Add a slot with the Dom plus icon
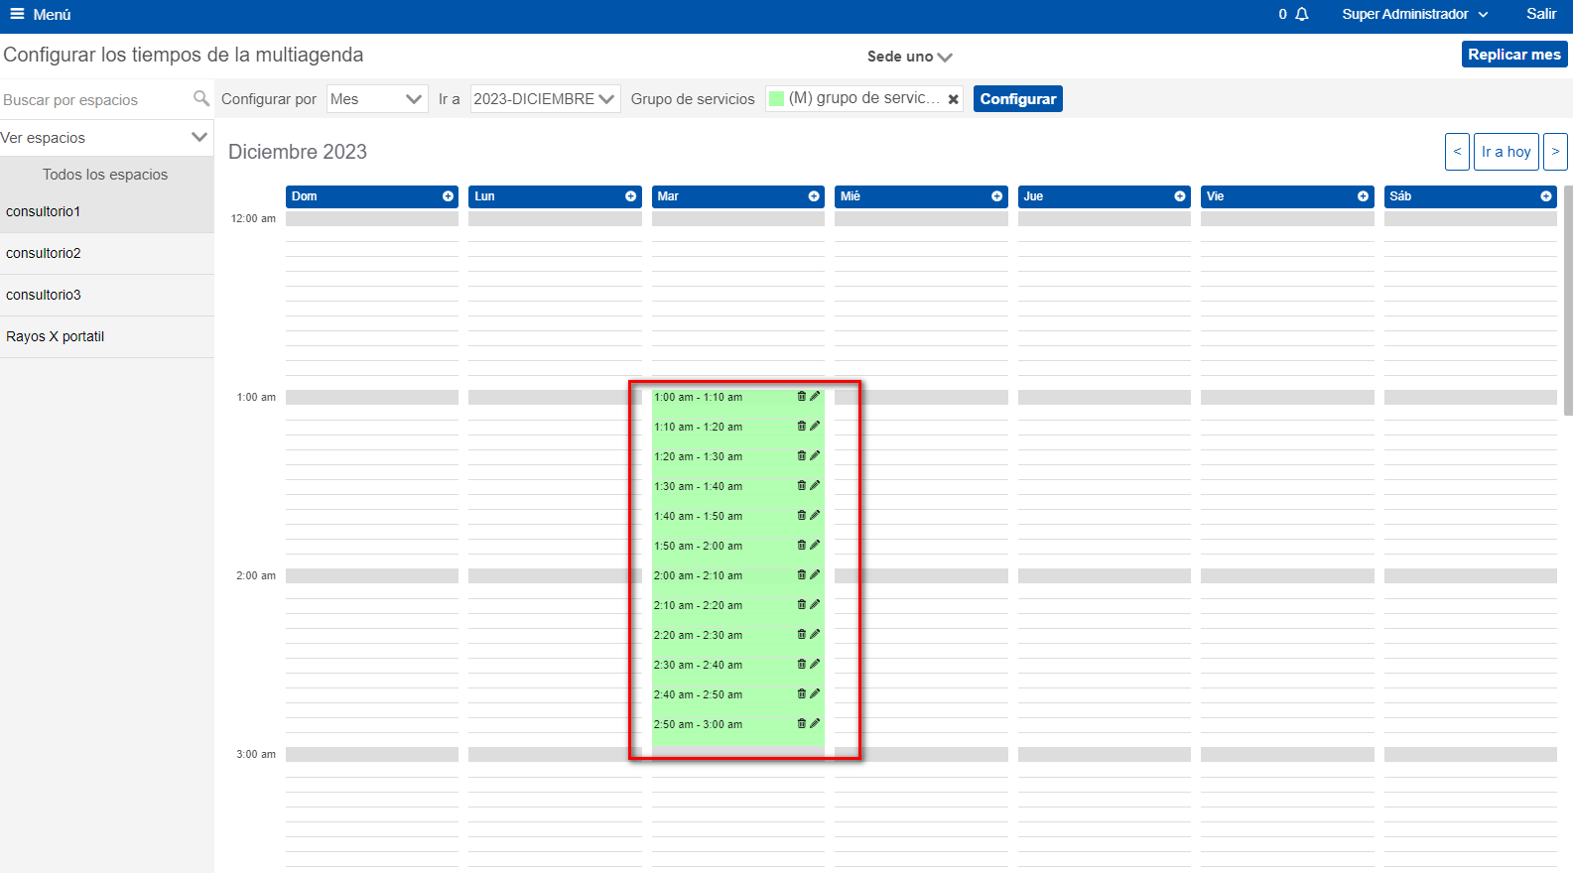The width and height of the screenshot is (1573, 873). tap(448, 196)
